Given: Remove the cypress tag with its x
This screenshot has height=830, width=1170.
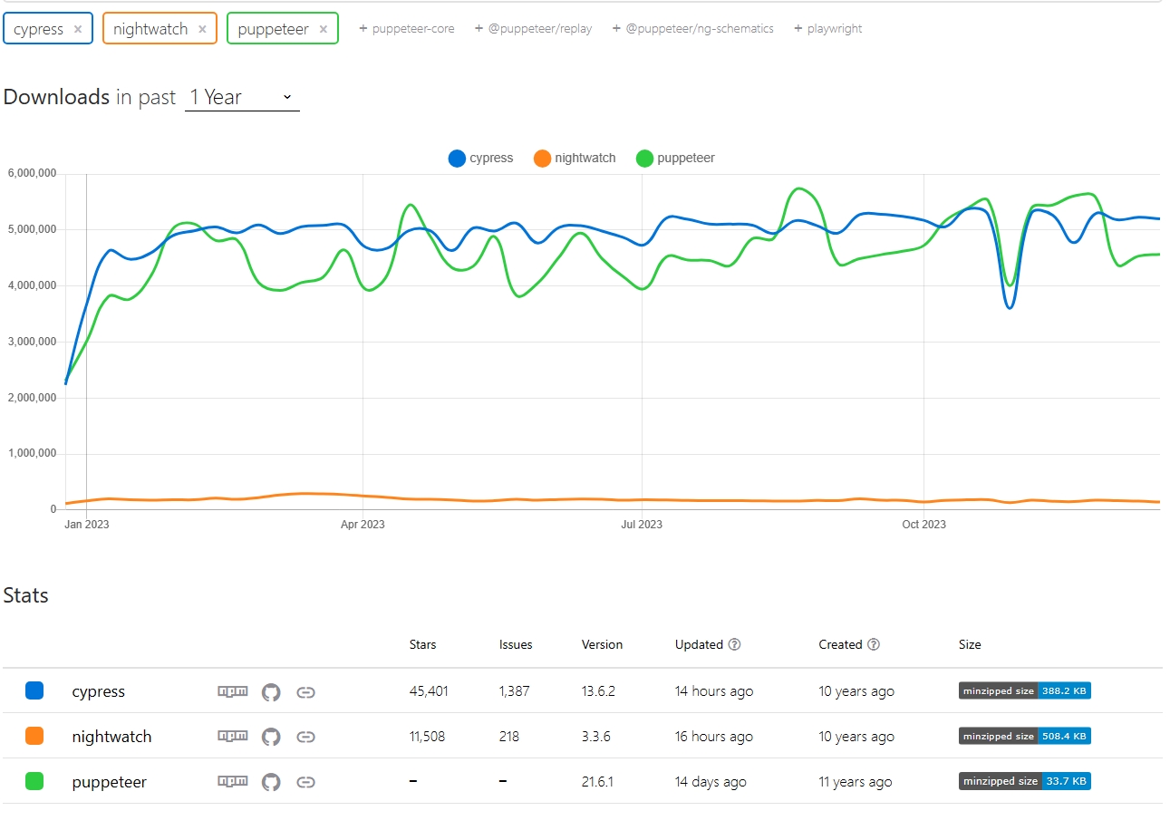Looking at the screenshot, I should 78,29.
